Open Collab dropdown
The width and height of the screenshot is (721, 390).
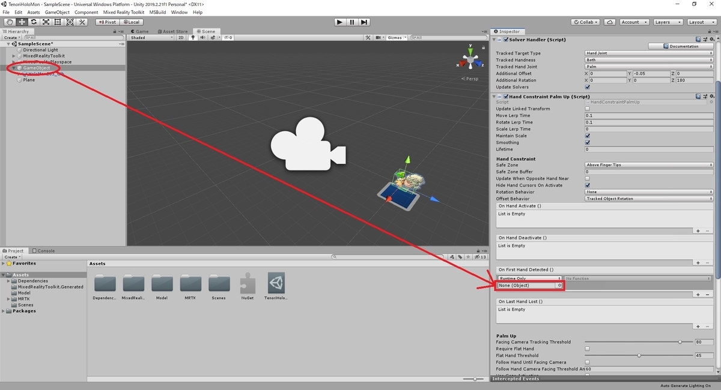click(586, 22)
